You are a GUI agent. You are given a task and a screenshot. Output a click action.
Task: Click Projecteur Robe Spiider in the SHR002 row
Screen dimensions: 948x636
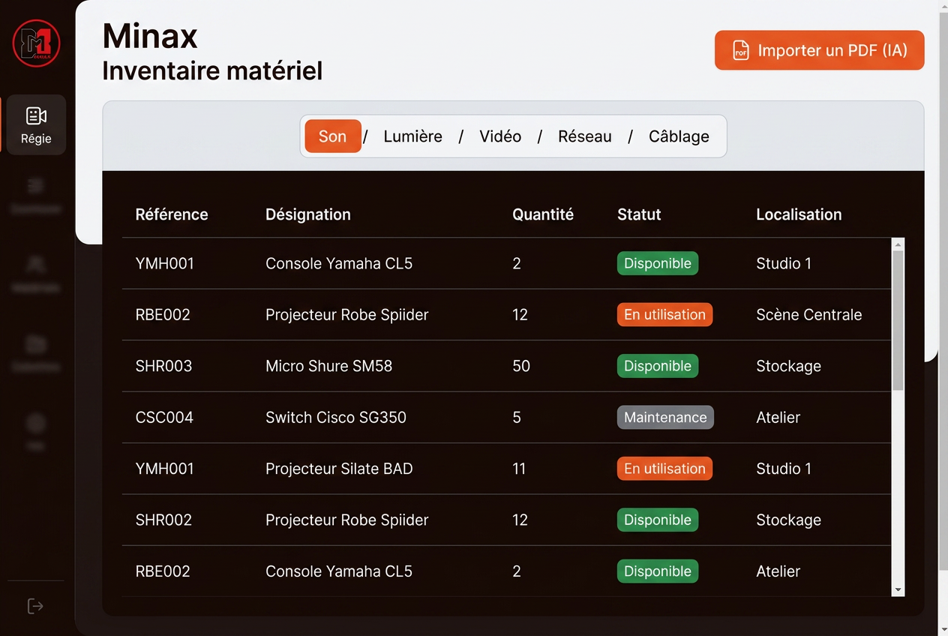click(346, 520)
